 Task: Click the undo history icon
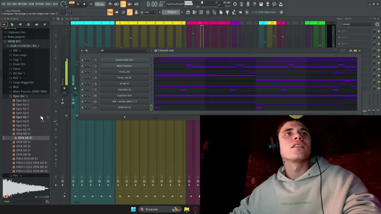tap(235, 4)
